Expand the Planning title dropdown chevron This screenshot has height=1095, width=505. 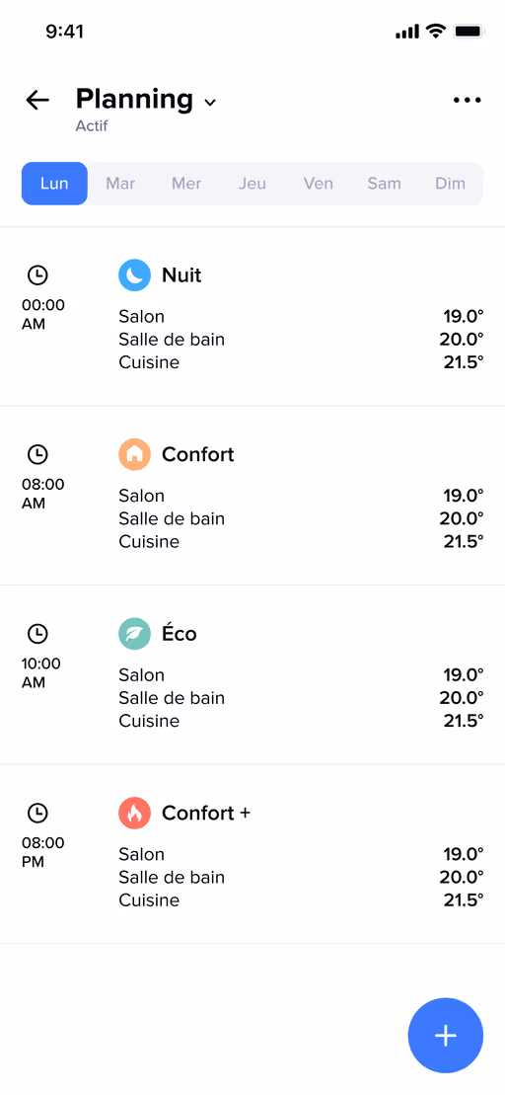pos(210,102)
